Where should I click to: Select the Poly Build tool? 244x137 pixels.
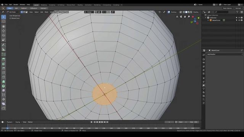click(x=3, y=81)
